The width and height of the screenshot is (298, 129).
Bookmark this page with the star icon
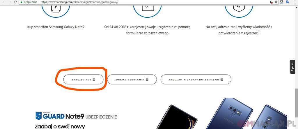pos(276,2)
